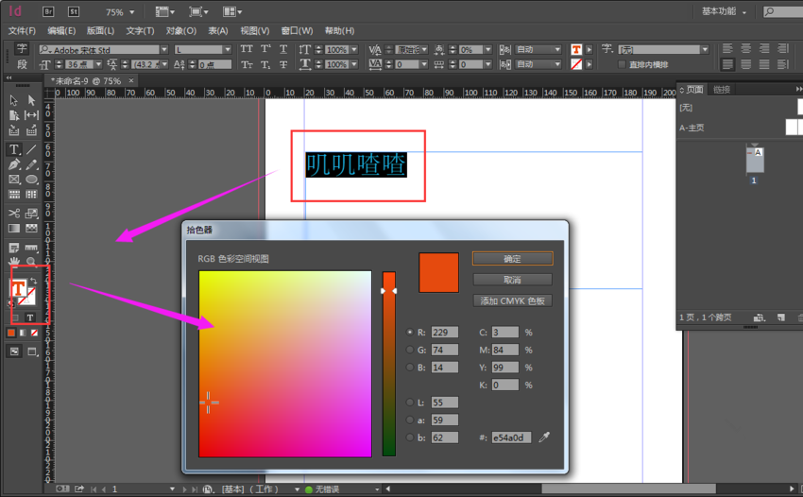This screenshot has height=497, width=803.
Task: Click inside the RGB color spectrum field
Action: 284,363
